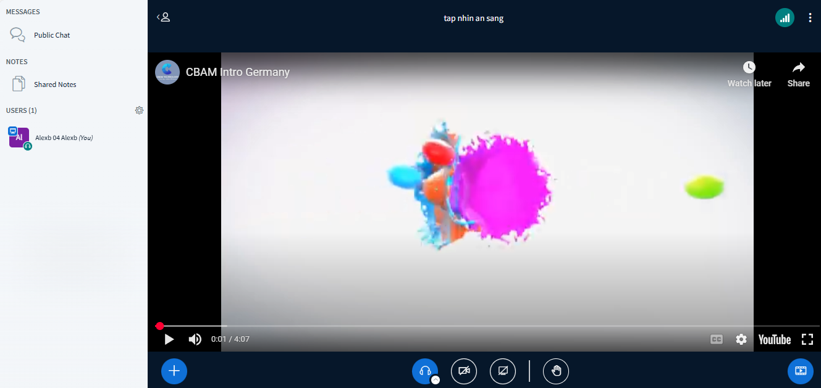The height and width of the screenshot is (388, 821).
Task: Toggle webcam sharing on
Action: pyautogui.click(x=464, y=371)
